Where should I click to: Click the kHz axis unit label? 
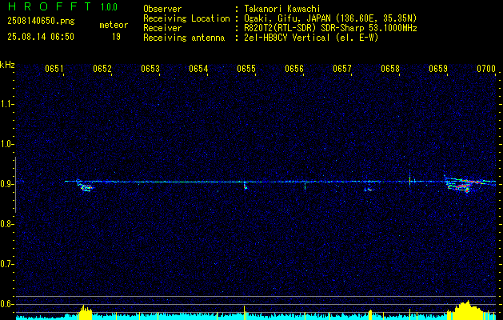[x=7, y=65]
